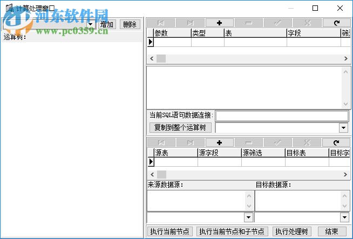Click the left scroll arrow of the 源表 grid

(x=152, y=174)
